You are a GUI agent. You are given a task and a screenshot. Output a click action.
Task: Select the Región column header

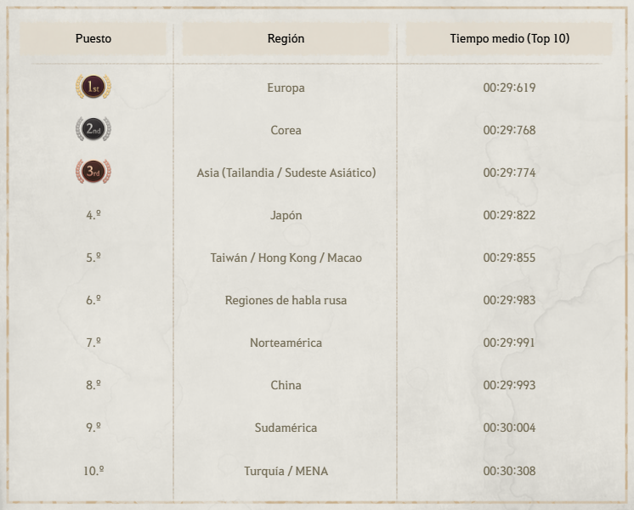click(x=286, y=38)
